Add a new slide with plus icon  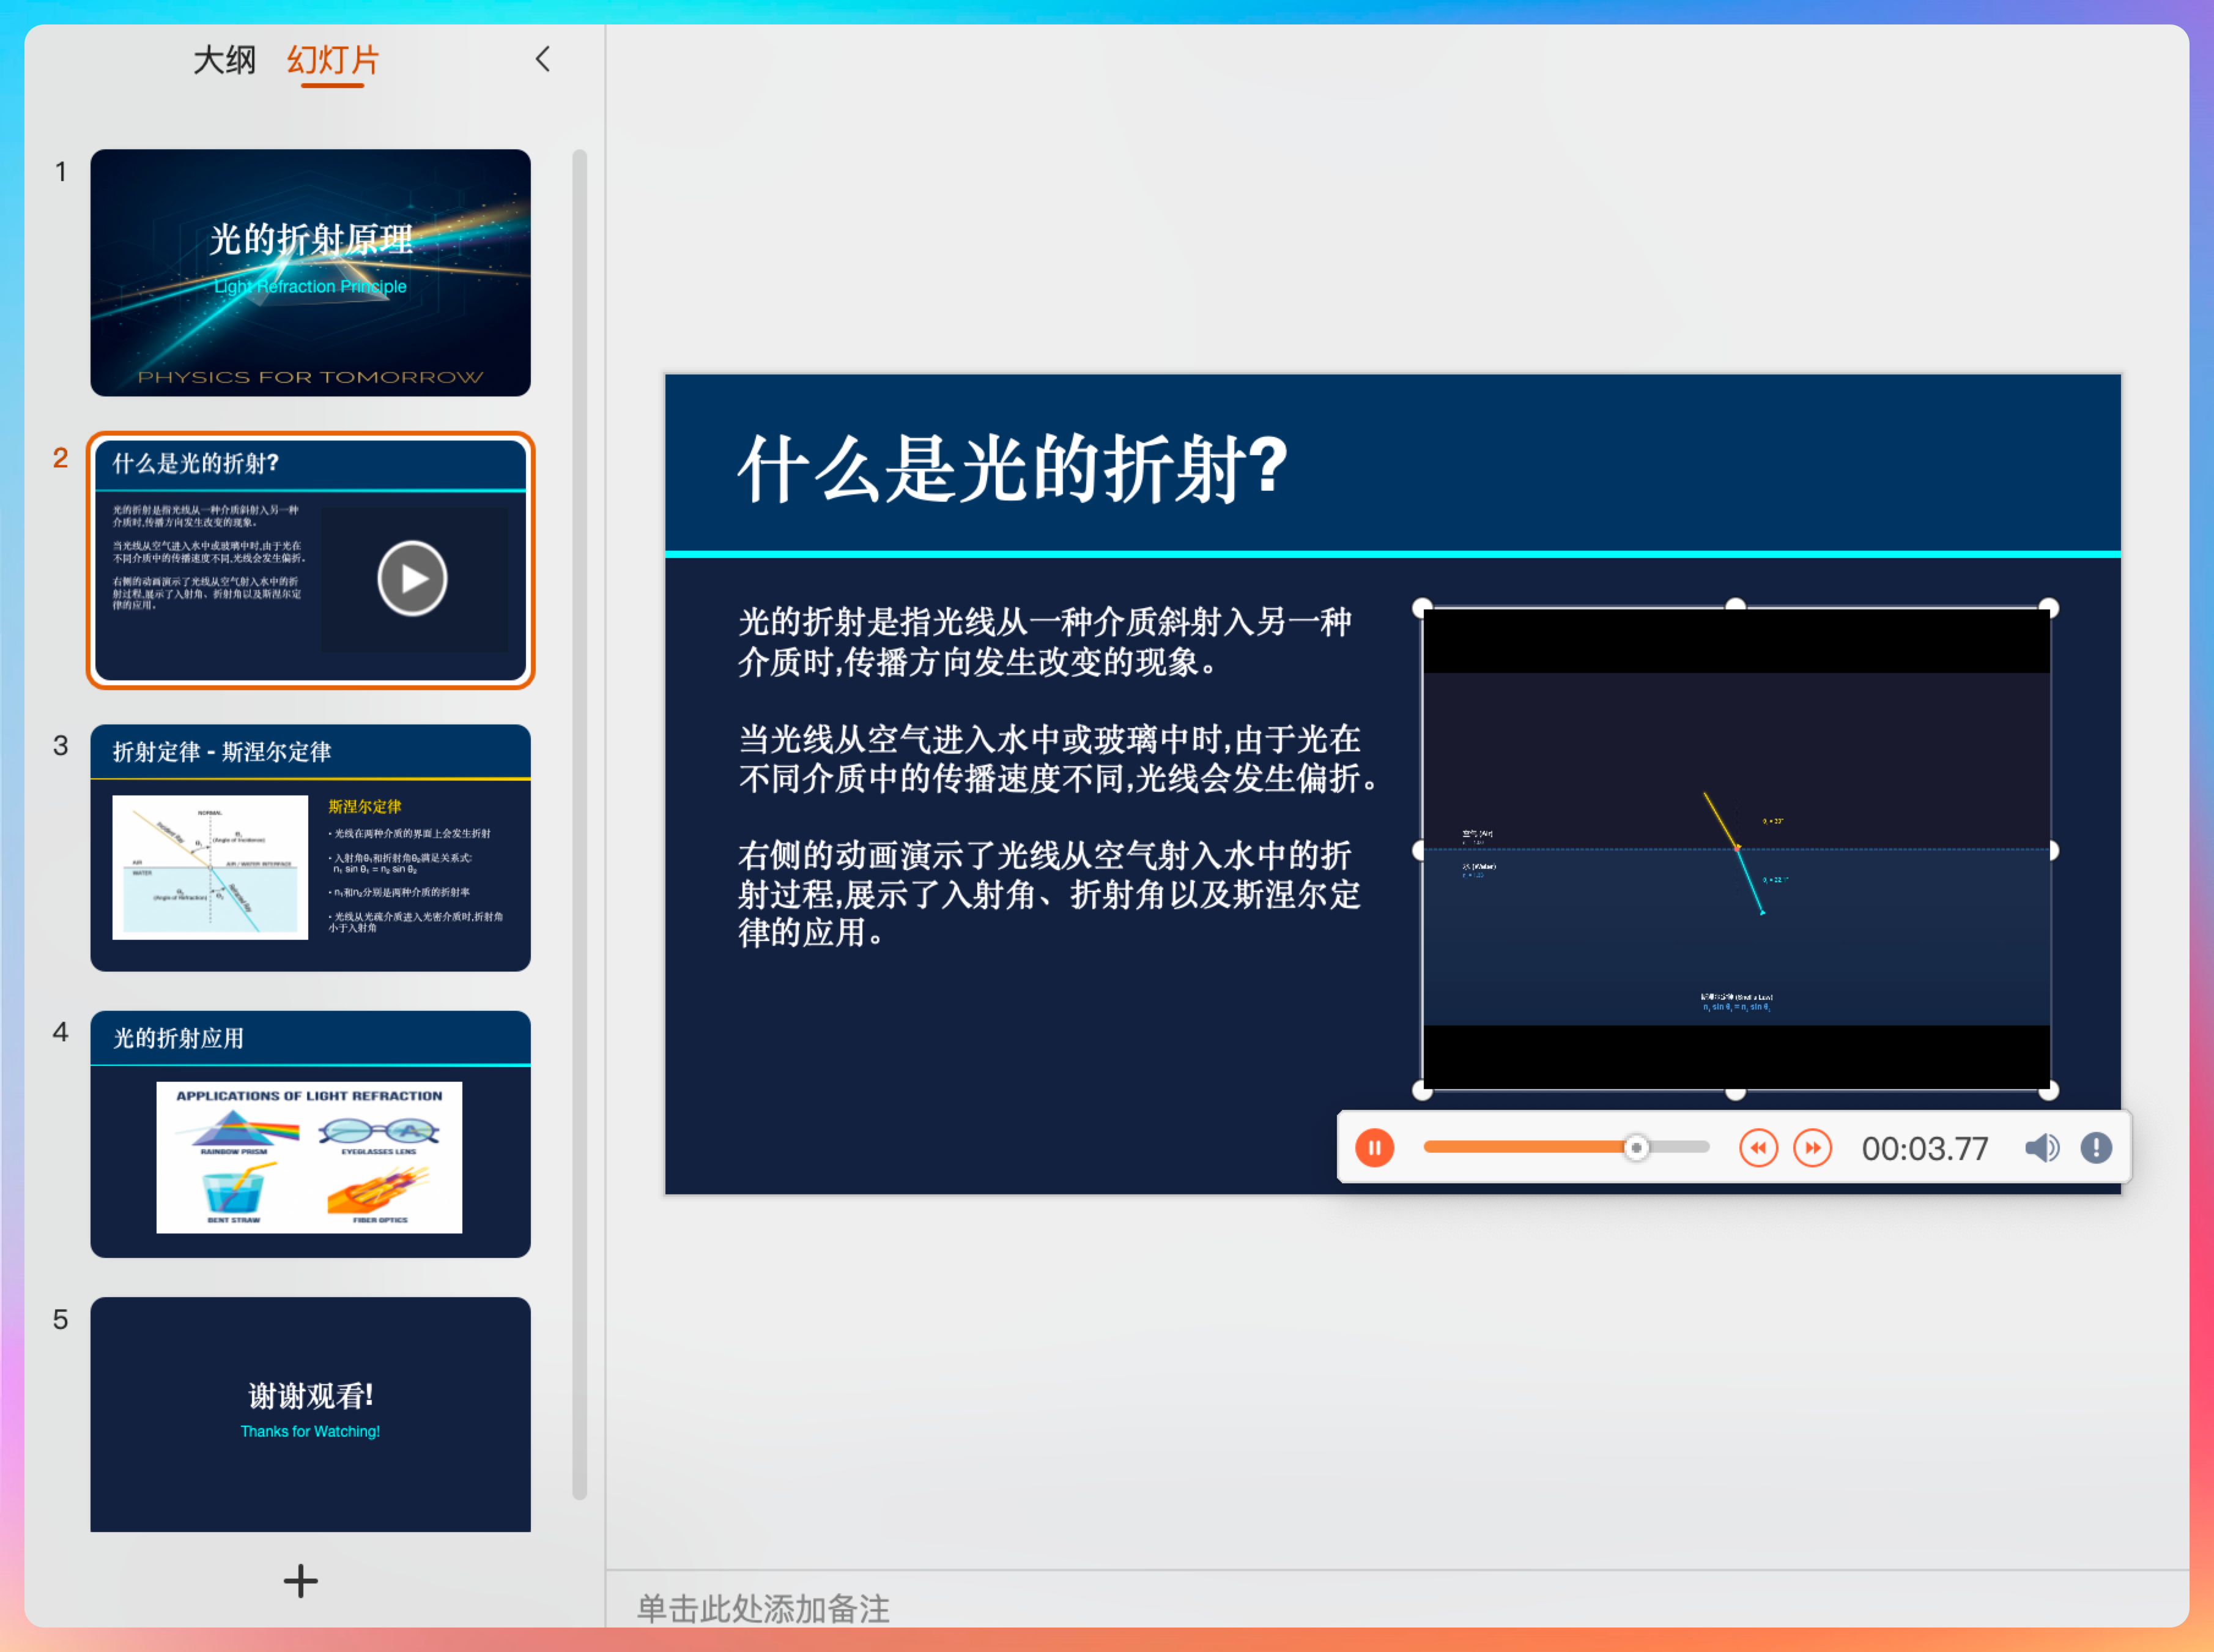[x=300, y=1581]
